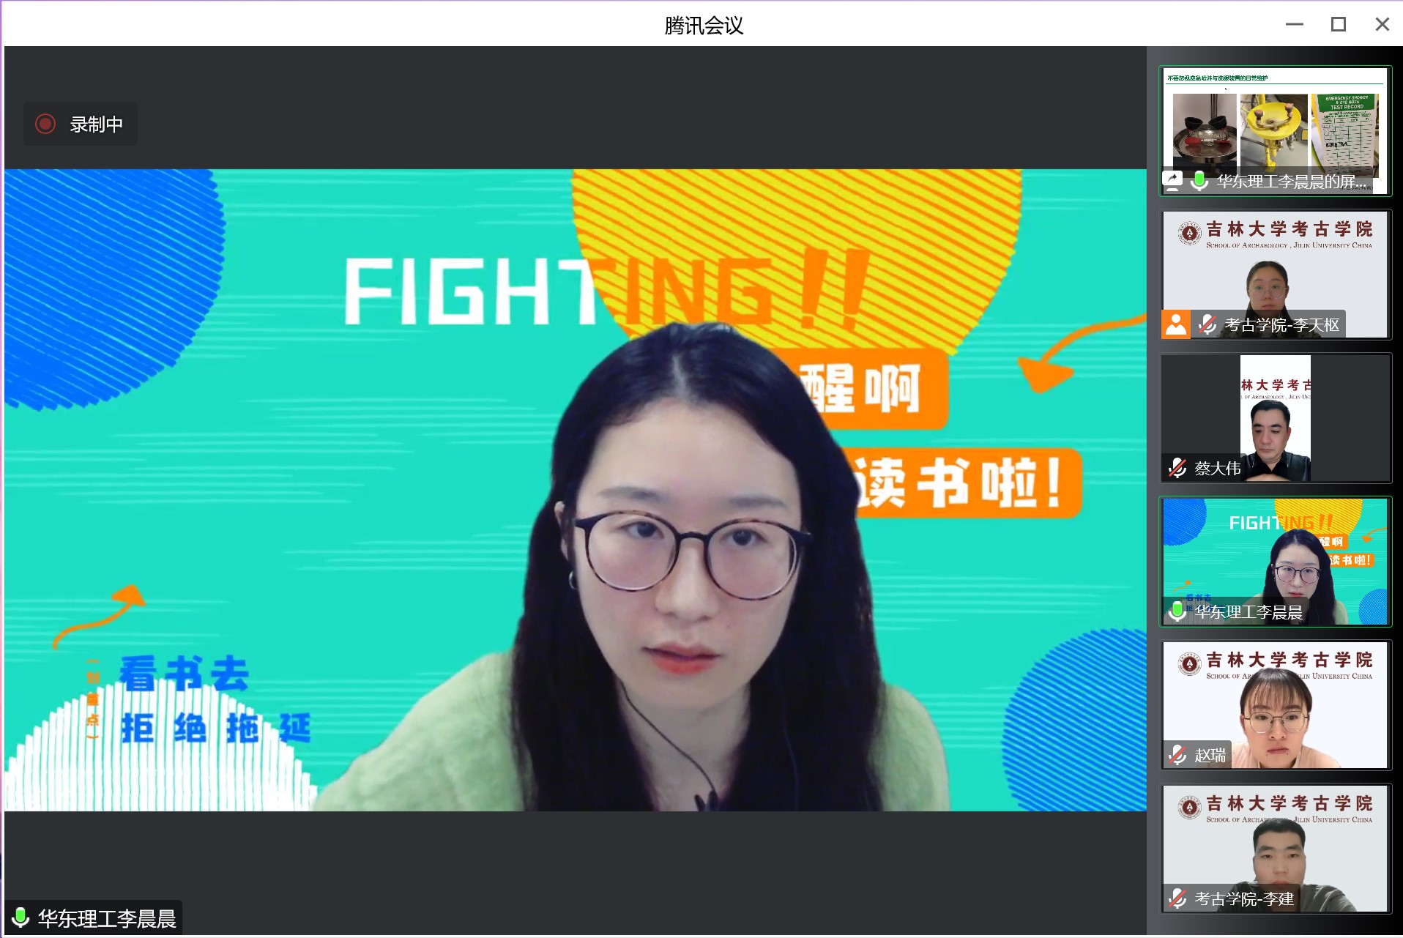Image resolution: width=1403 pixels, height=938 pixels.
Task: Click the screen share icon on first thumbnail
Action: point(1172,180)
